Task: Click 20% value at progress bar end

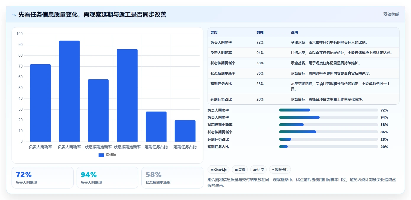Action: [x=384, y=147]
